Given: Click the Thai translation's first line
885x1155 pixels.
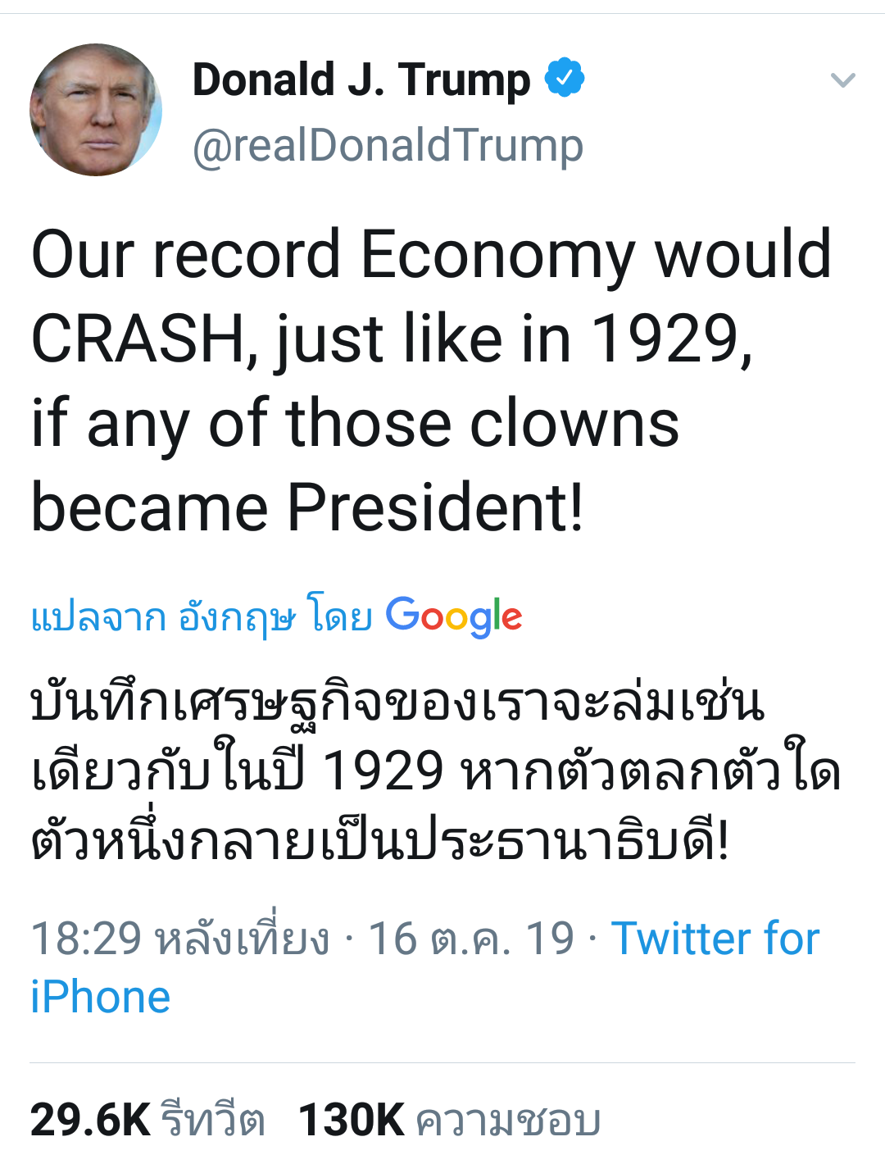Looking at the screenshot, I should [397, 703].
